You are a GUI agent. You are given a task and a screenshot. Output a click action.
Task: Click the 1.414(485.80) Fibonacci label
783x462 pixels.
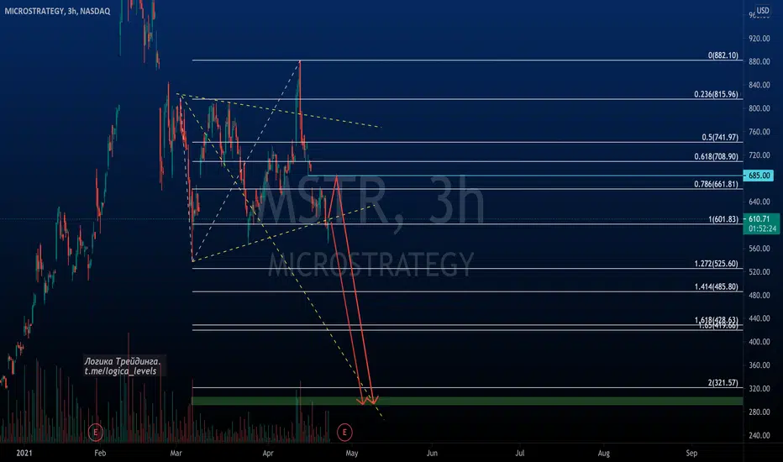[716, 286]
